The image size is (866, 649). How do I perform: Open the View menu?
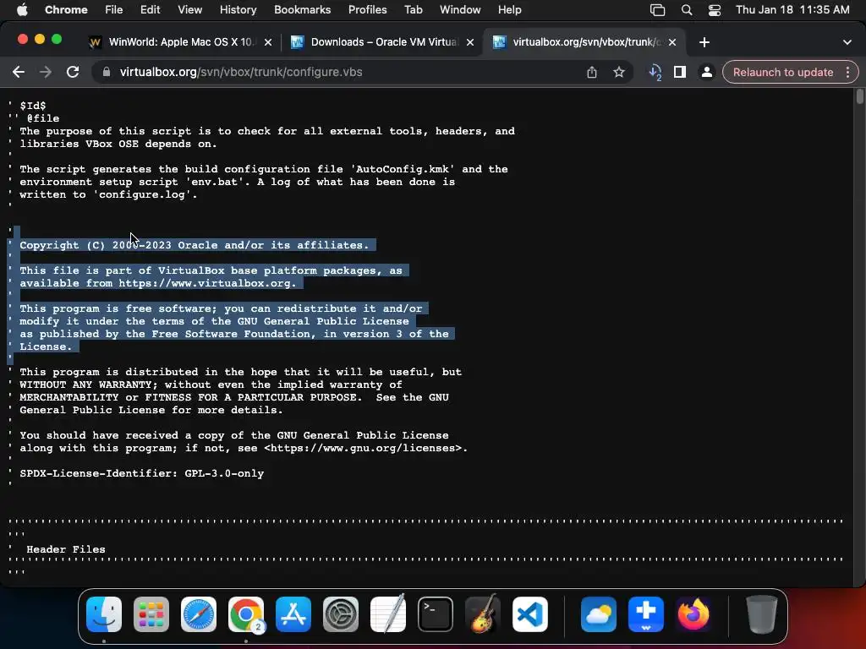coord(189,9)
